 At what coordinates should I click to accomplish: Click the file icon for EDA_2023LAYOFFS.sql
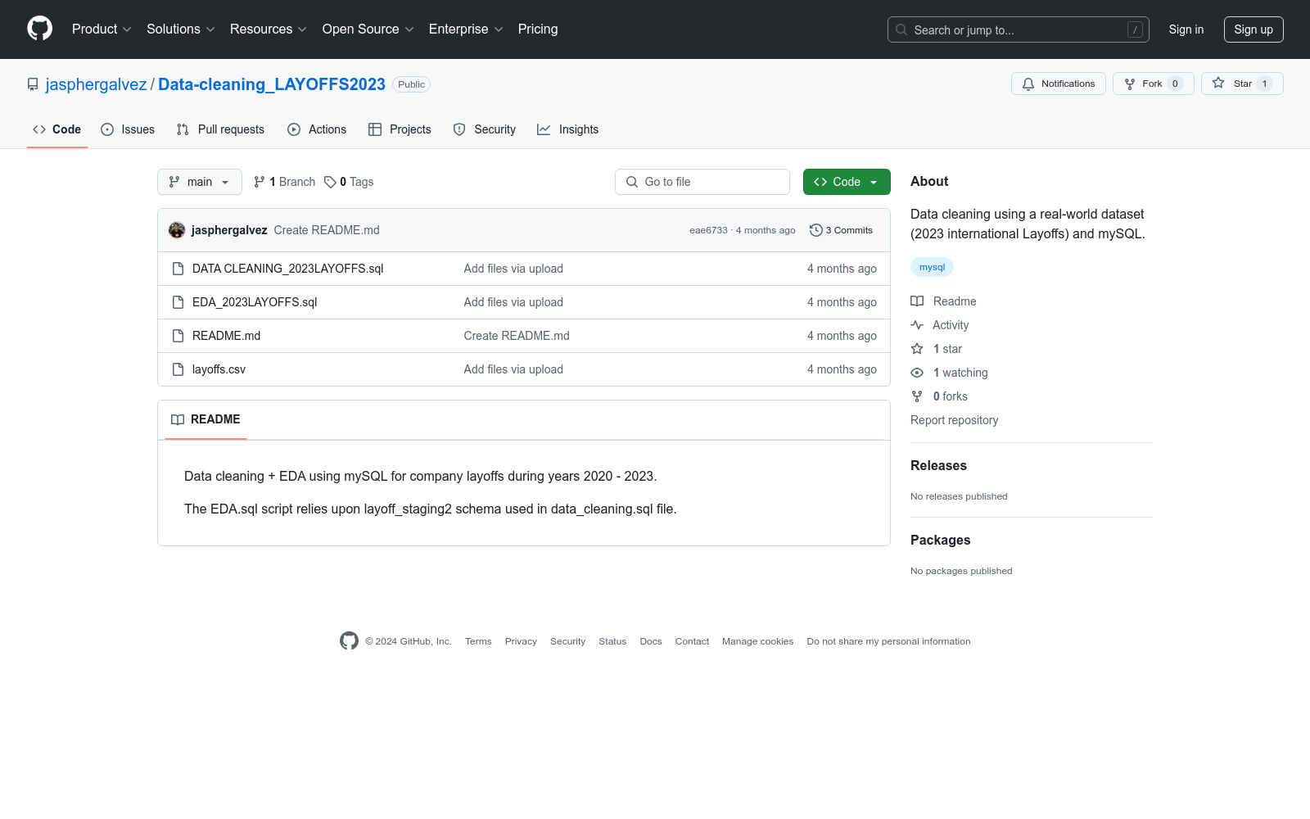click(178, 302)
